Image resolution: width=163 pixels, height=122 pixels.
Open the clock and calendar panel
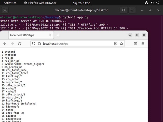point(81,3)
